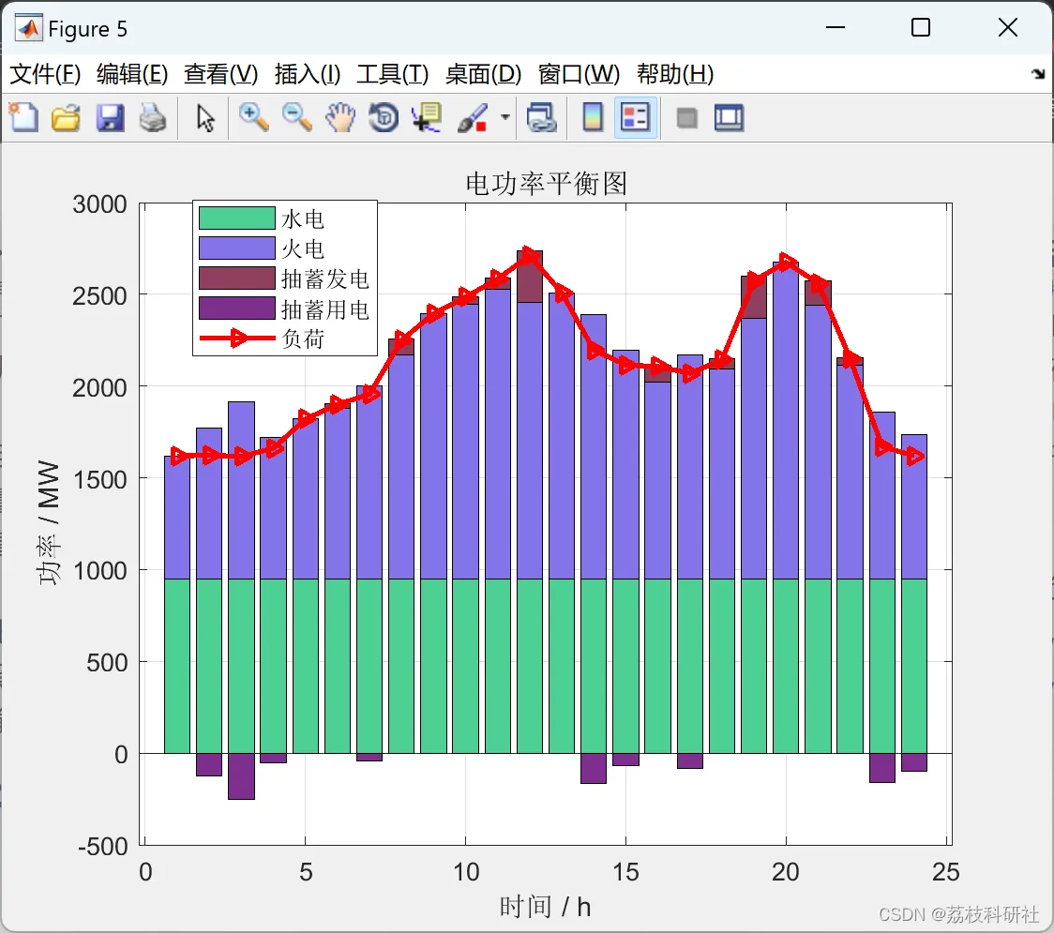Select the Edit Plot arrow tool
Viewport: 1054px width, 933px height.
click(x=205, y=117)
